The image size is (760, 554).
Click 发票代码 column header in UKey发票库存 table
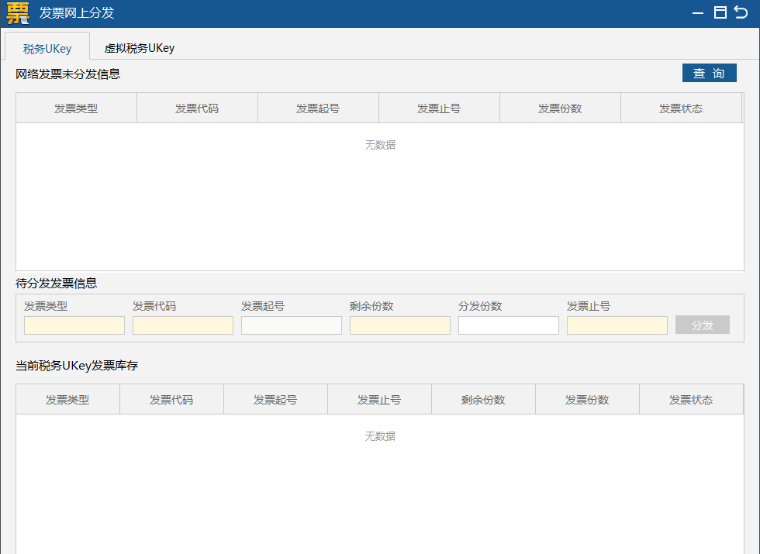171,400
